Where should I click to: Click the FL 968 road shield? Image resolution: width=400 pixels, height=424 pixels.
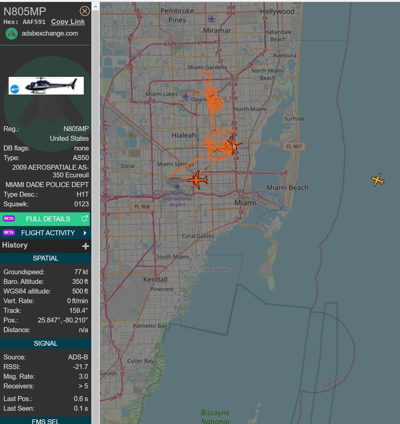[142, 207]
